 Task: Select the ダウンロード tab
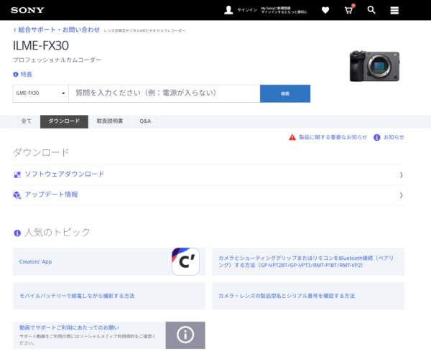pyautogui.click(x=64, y=121)
